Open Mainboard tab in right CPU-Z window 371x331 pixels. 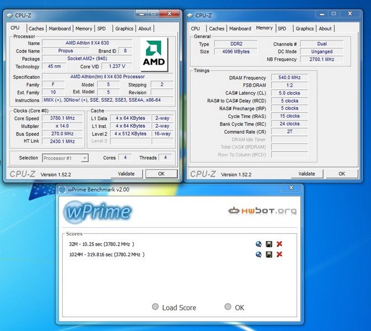(240, 29)
